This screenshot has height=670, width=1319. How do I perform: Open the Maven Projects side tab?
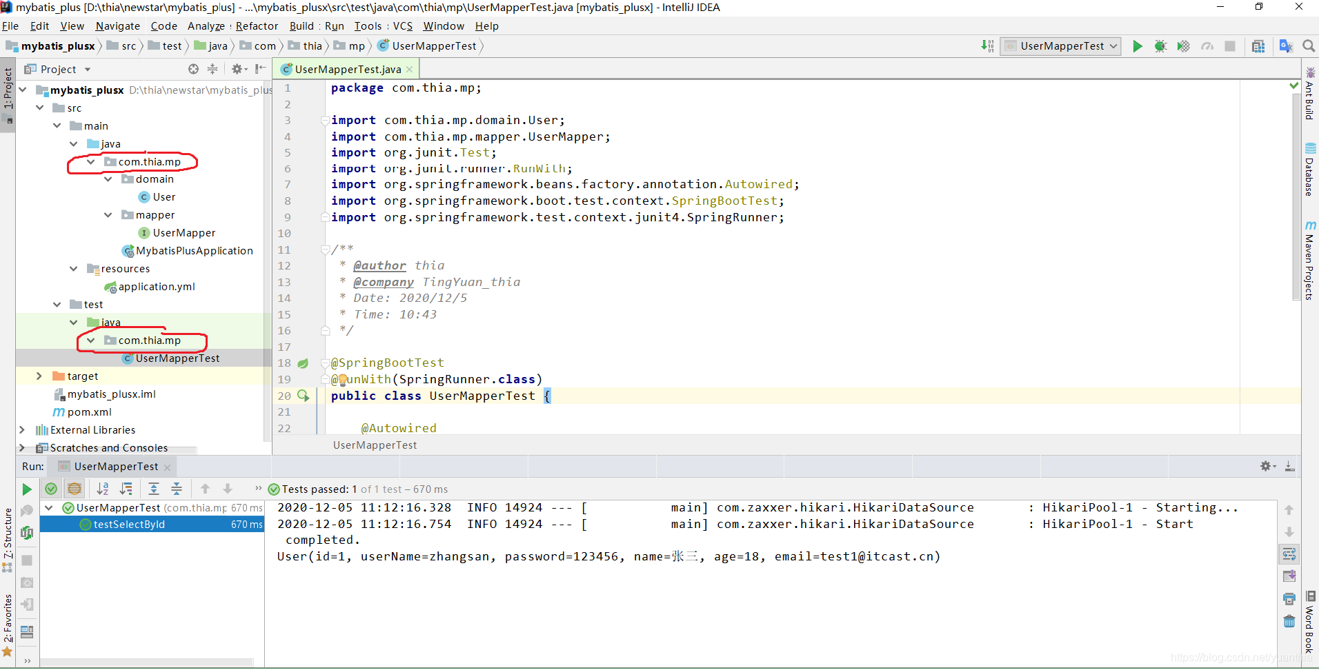(1309, 261)
